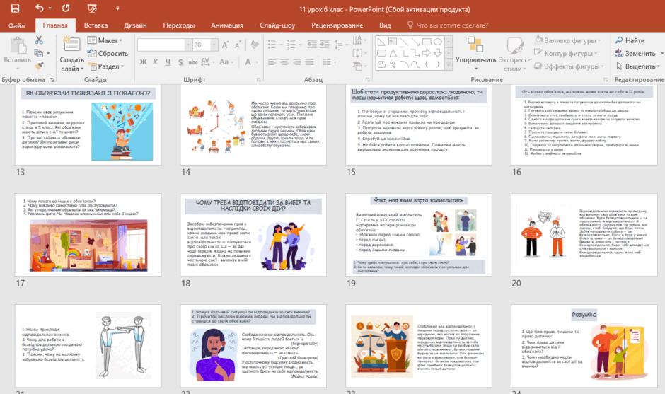The height and width of the screenshot is (394, 665).
Task: Align text left
Action: click(272, 62)
